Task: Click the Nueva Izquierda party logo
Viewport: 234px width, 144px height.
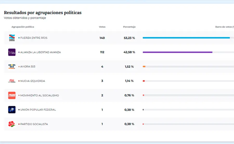Action: click(12, 81)
